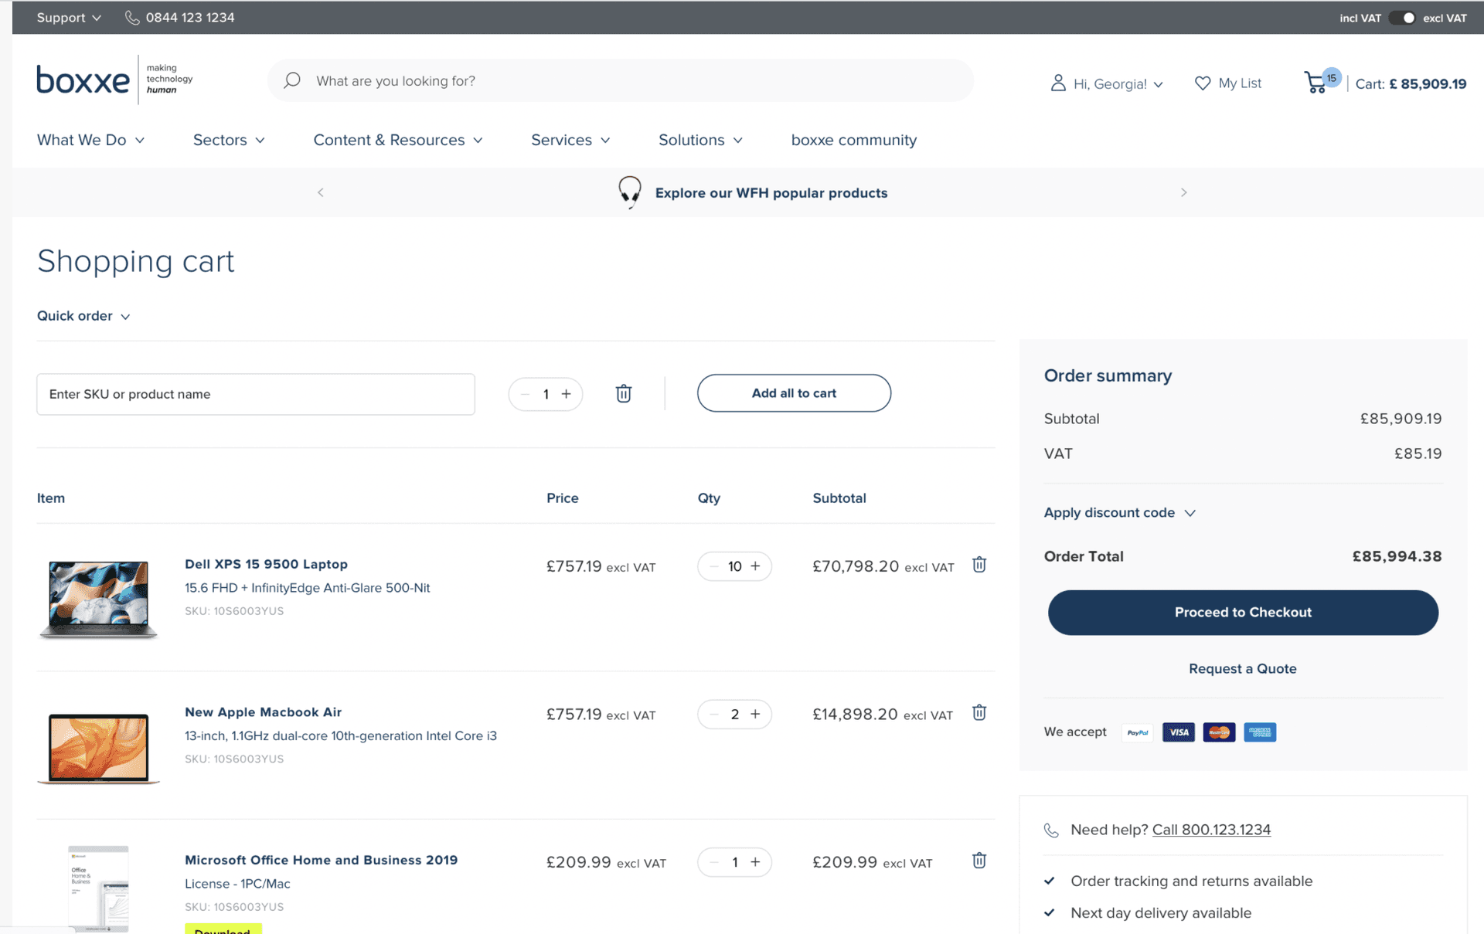Open the shopping cart icon
Image resolution: width=1484 pixels, height=934 pixels.
[x=1316, y=82]
